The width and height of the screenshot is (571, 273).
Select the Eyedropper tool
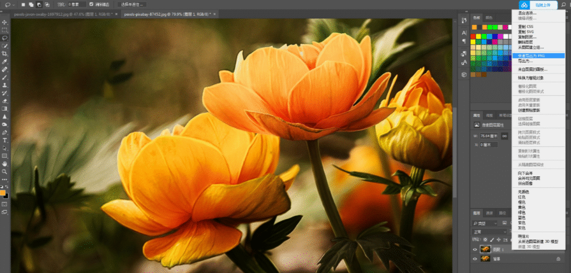click(4, 61)
